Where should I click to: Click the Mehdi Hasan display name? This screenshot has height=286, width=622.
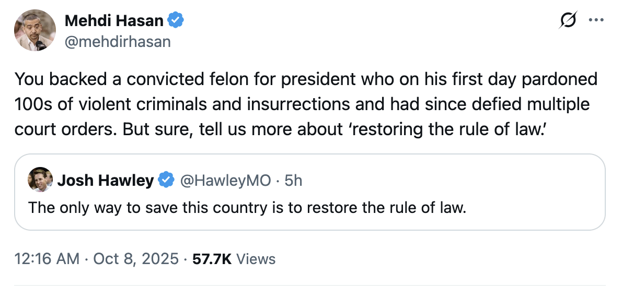coord(114,21)
